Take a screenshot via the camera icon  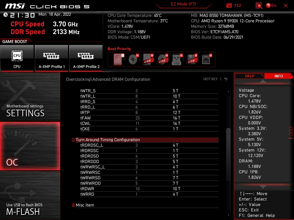pyautogui.click(x=229, y=5)
